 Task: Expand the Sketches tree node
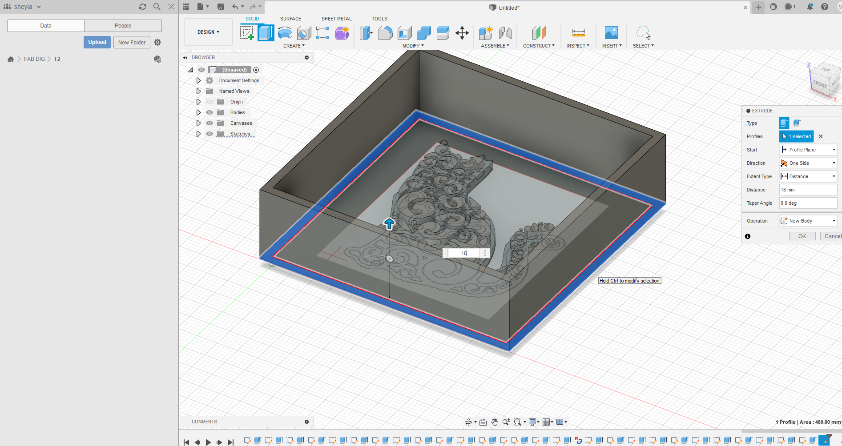[198, 134]
